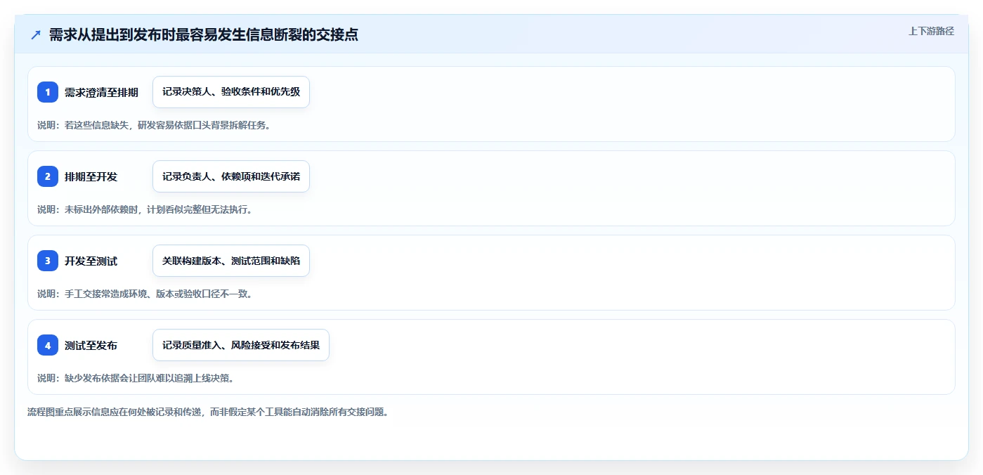983x475 pixels.
Task: Click the title 需求从提出到发布时最容易发生信息断裂的交接点
Action: point(204,35)
